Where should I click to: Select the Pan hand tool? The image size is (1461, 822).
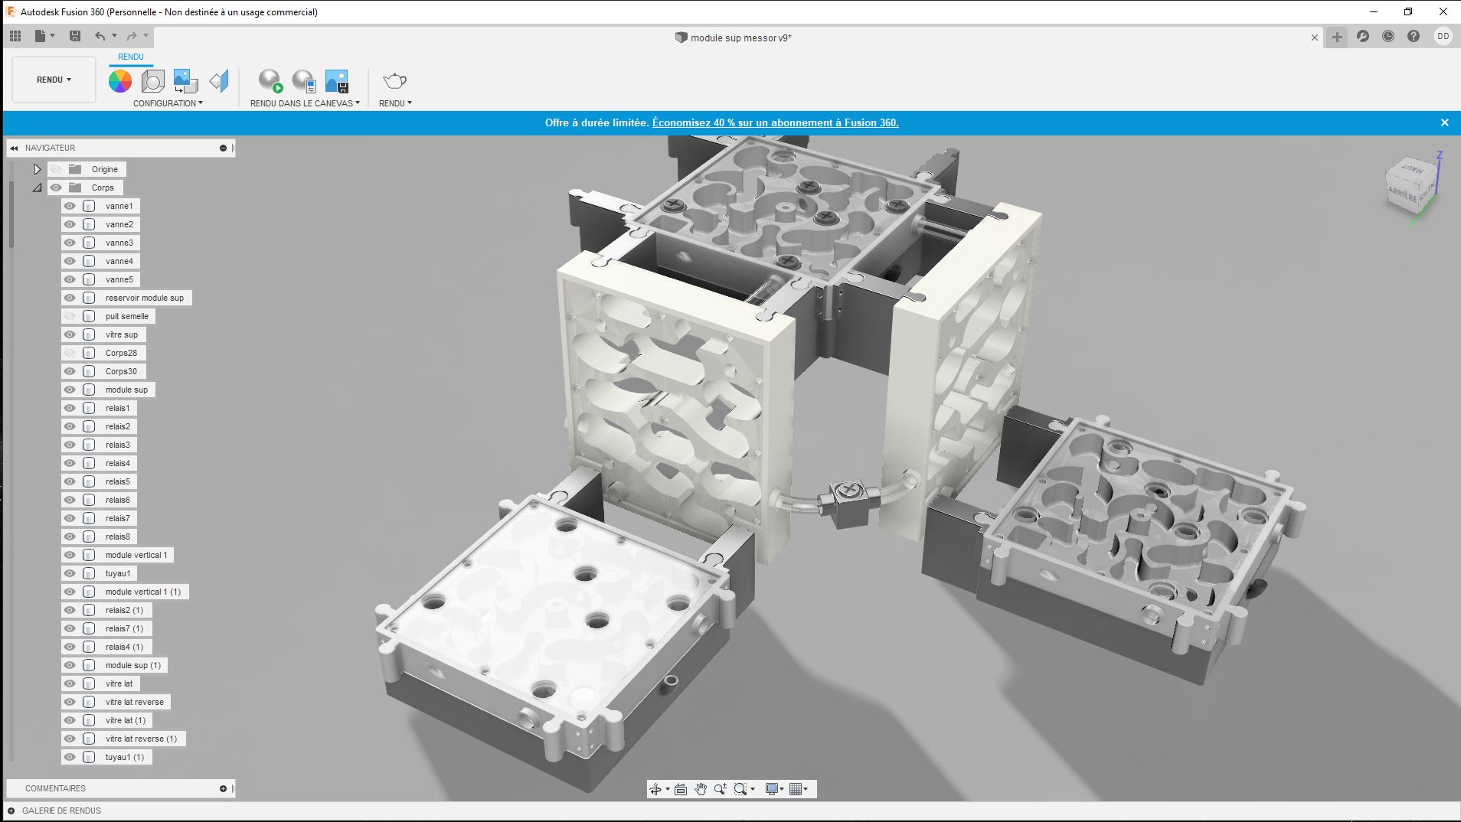pos(701,789)
